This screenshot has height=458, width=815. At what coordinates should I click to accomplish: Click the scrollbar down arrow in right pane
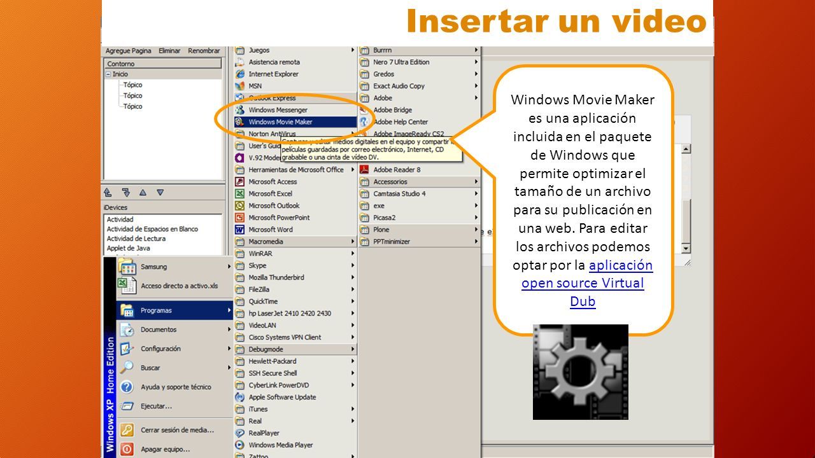(x=686, y=248)
